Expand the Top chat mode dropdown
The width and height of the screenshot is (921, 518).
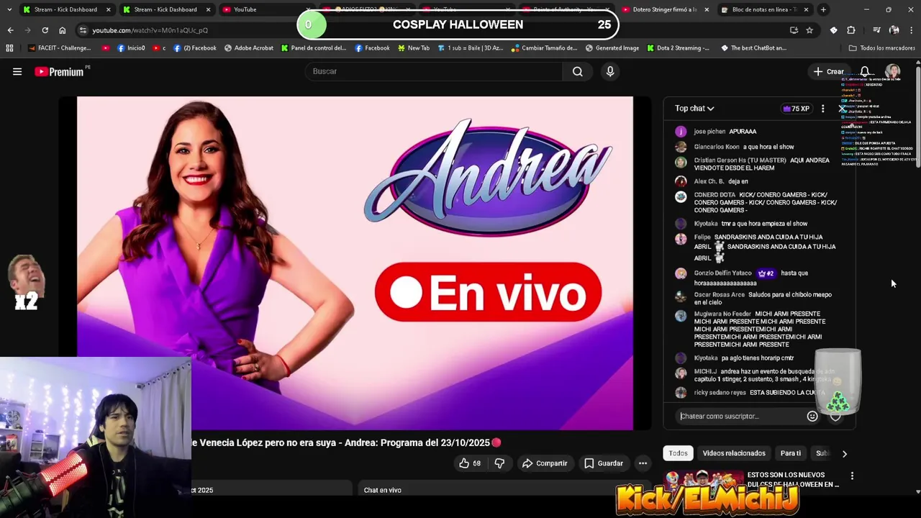click(694, 109)
